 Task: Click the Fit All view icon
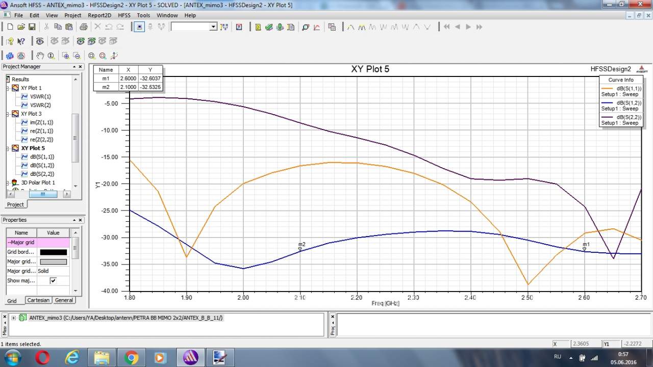(x=91, y=56)
